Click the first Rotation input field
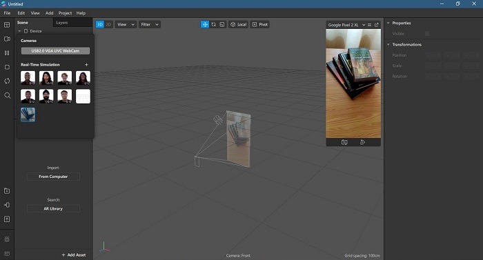Image resolution: width=483 pixels, height=260 pixels. pyautogui.click(x=434, y=76)
